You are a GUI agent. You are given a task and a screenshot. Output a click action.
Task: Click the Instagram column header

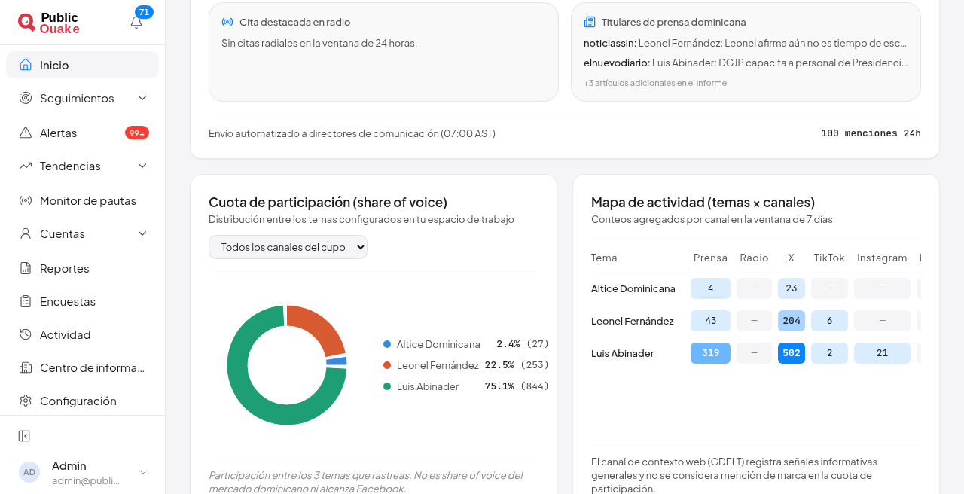click(x=882, y=258)
